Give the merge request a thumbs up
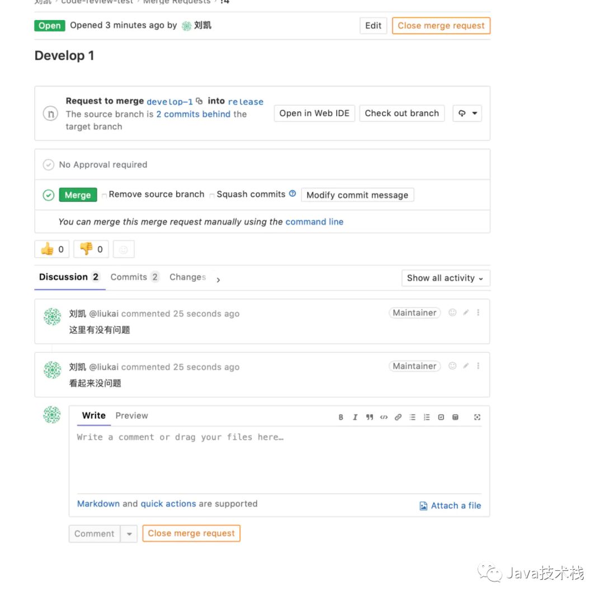Image resolution: width=604 pixels, height=600 pixels. click(x=52, y=249)
